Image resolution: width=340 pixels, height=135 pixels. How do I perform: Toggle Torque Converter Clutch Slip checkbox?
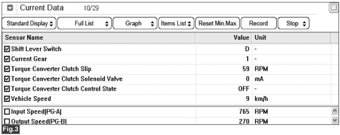[7, 69]
